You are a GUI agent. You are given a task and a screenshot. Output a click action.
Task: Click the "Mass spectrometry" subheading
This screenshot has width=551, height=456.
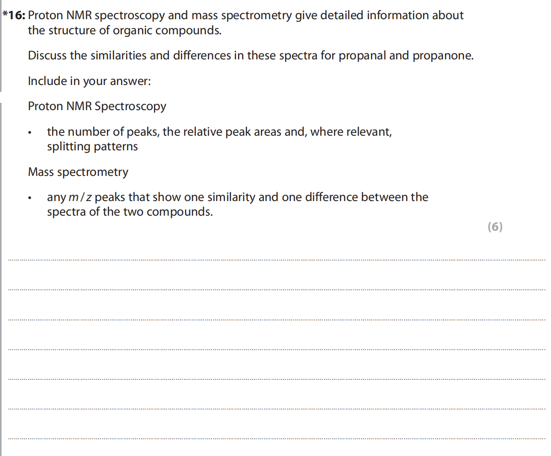pos(78,172)
